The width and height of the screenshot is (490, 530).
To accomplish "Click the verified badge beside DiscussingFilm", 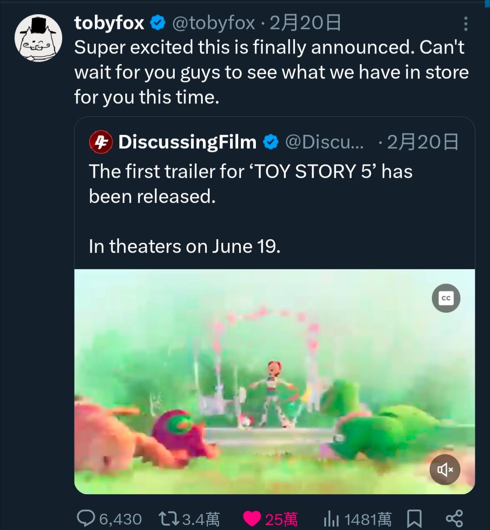I will 271,142.
